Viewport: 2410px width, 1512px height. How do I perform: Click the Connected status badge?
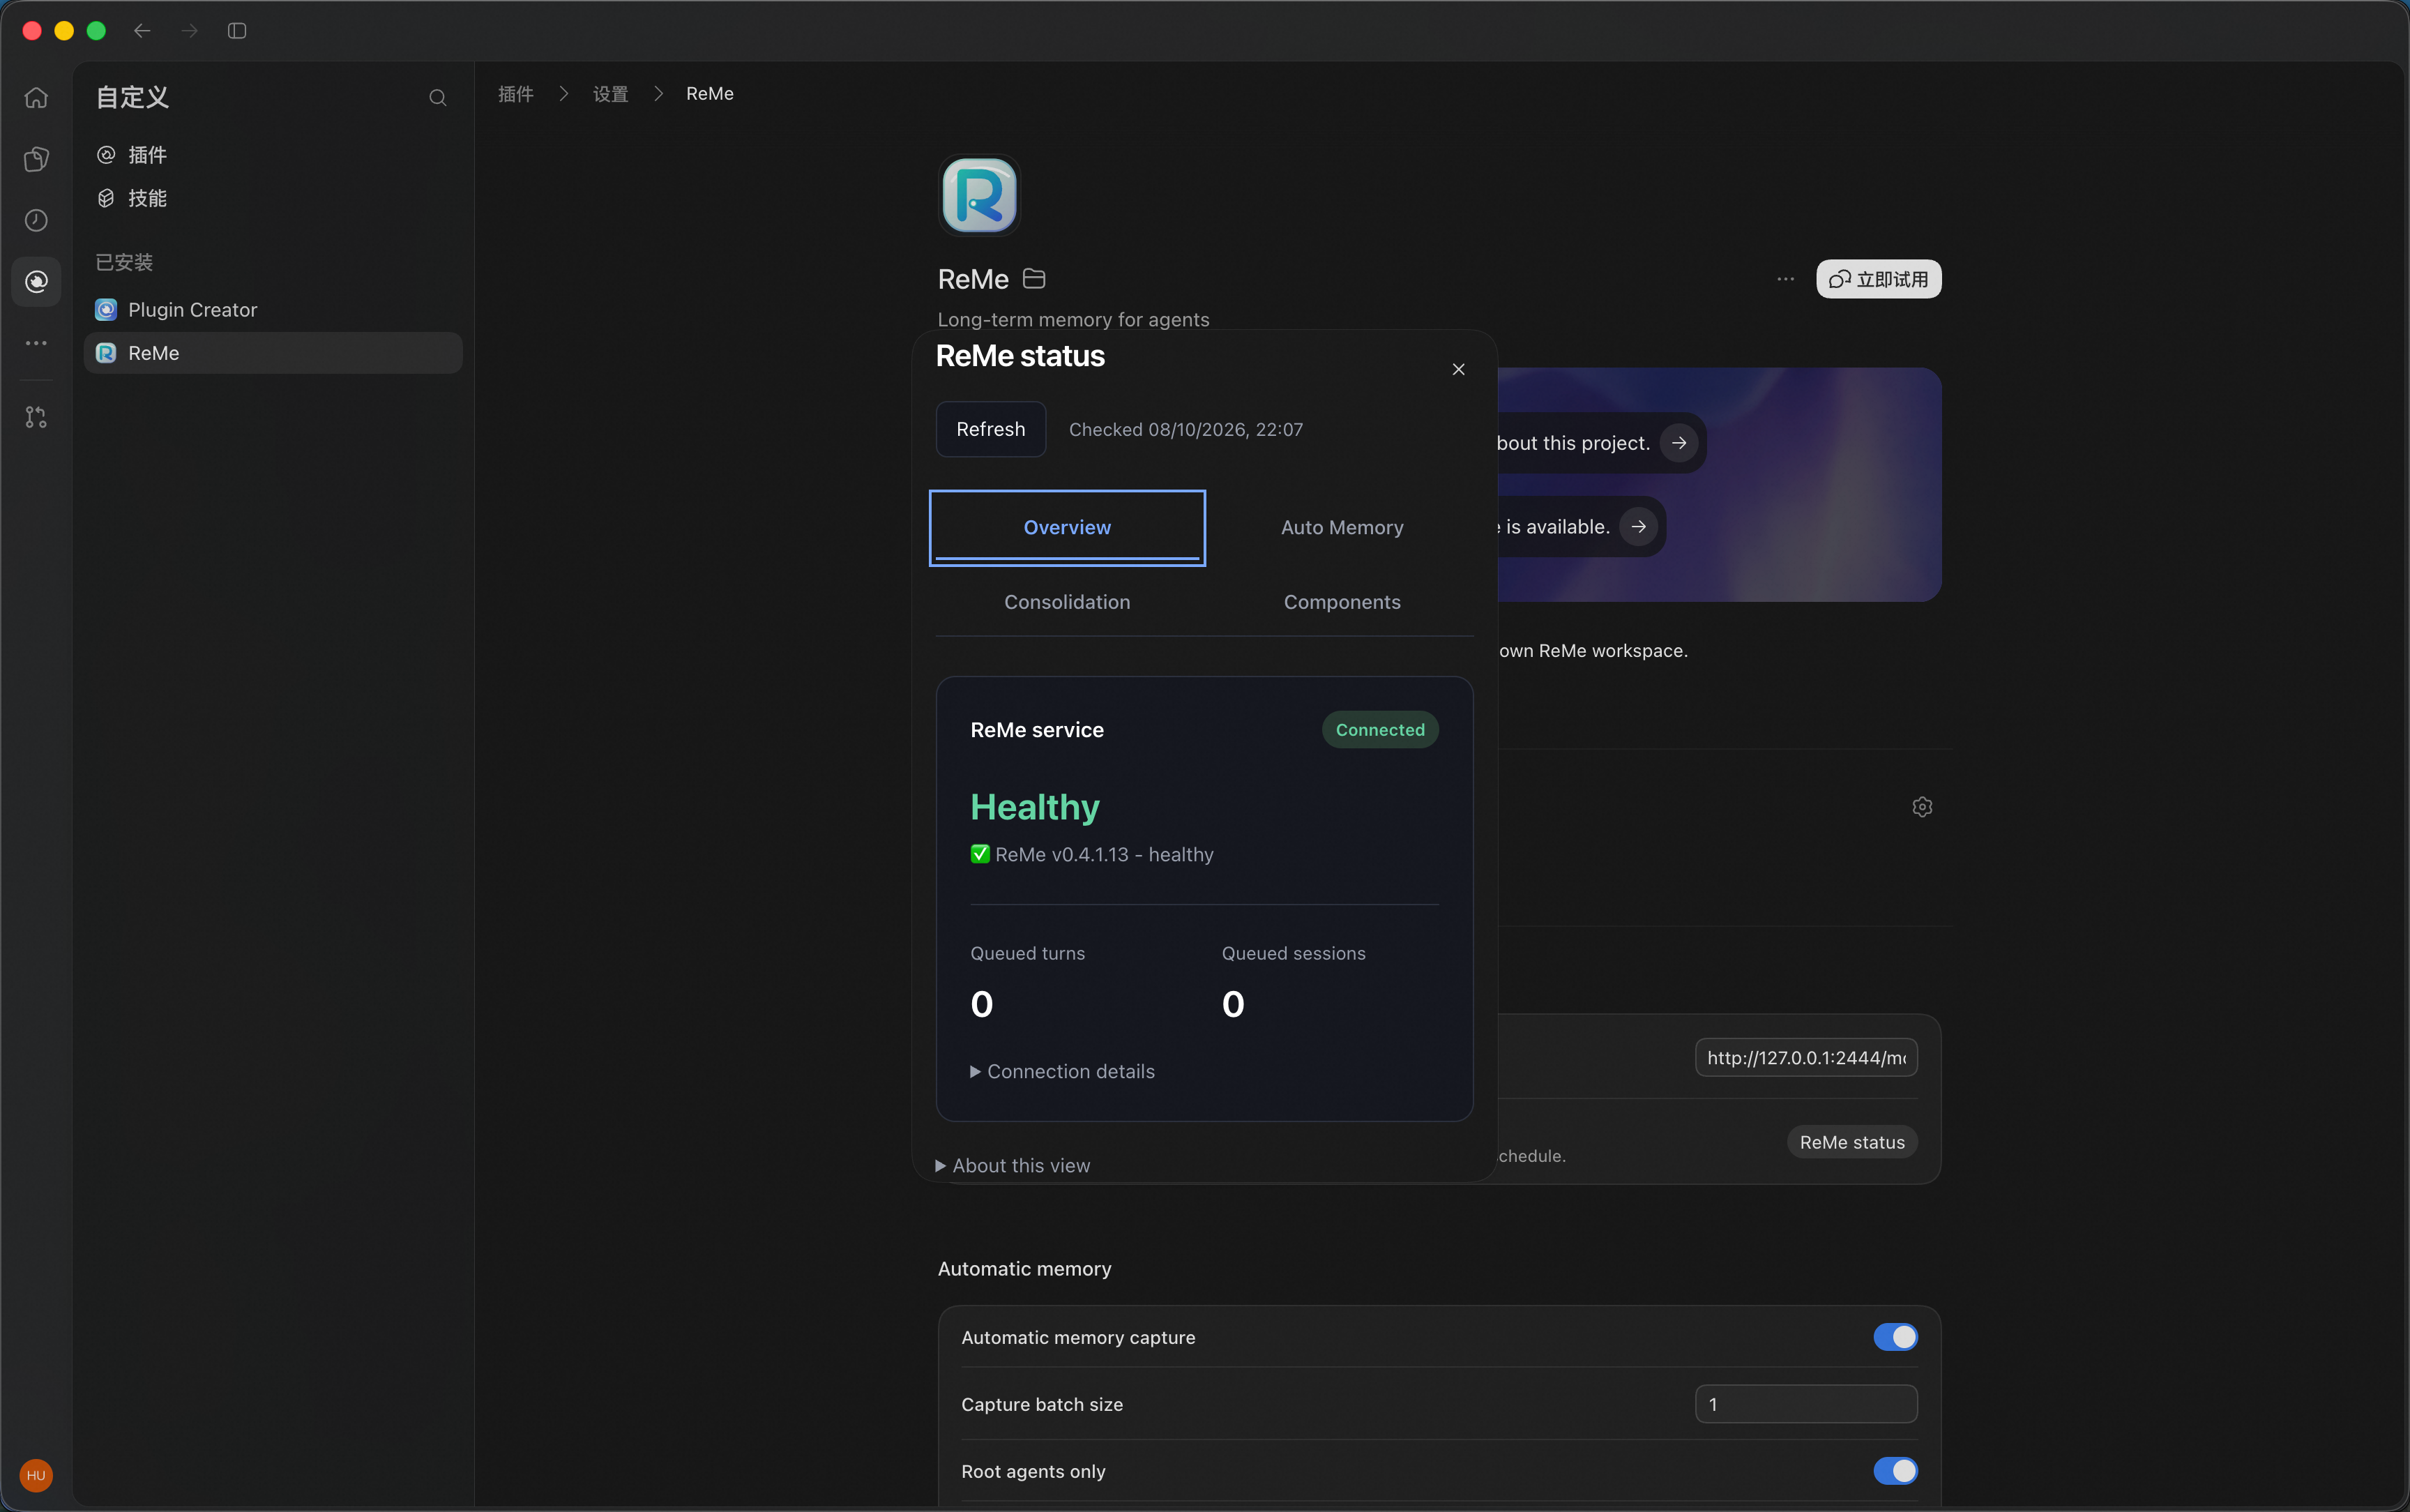(1379, 730)
